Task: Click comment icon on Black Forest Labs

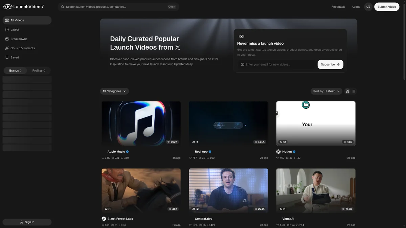Action: (120, 225)
